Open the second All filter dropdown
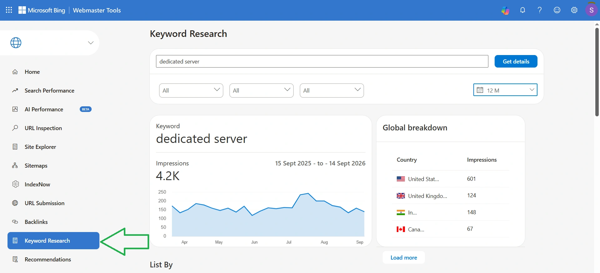This screenshot has height=273, width=600. pos(261,90)
